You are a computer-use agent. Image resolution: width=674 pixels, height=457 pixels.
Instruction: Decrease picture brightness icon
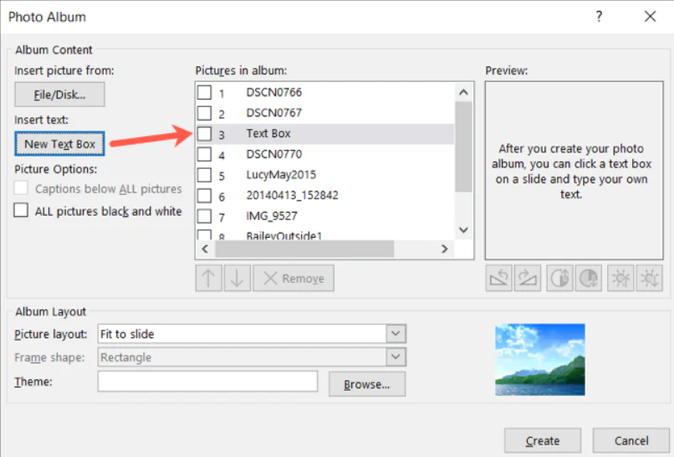(650, 279)
